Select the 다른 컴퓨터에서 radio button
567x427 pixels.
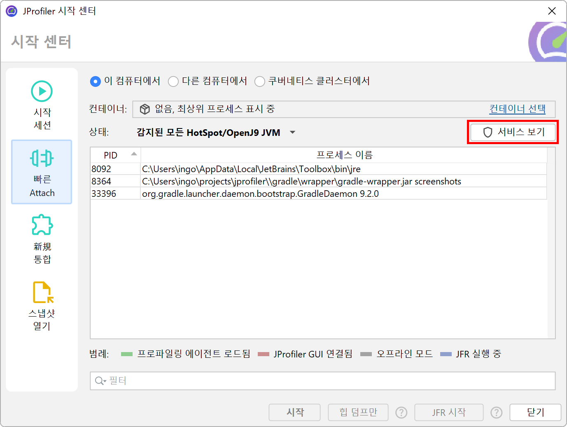[x=173, y=82]
